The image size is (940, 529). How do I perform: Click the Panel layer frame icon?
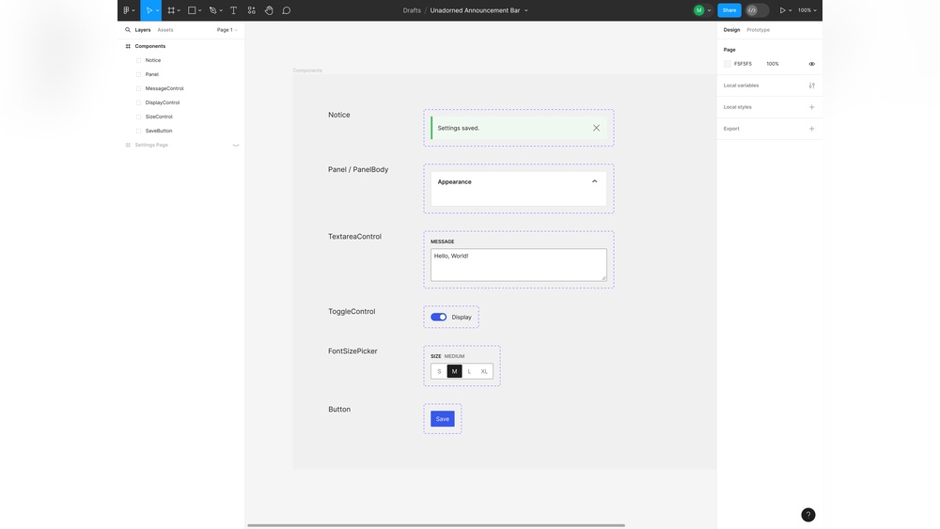point(138,74)
